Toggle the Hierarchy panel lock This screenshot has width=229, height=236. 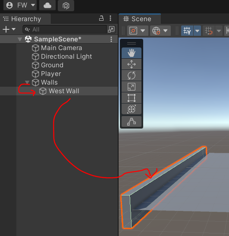tap(101, 19)
